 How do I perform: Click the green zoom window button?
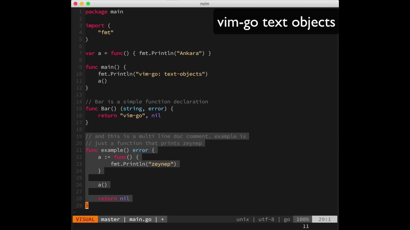88,4
